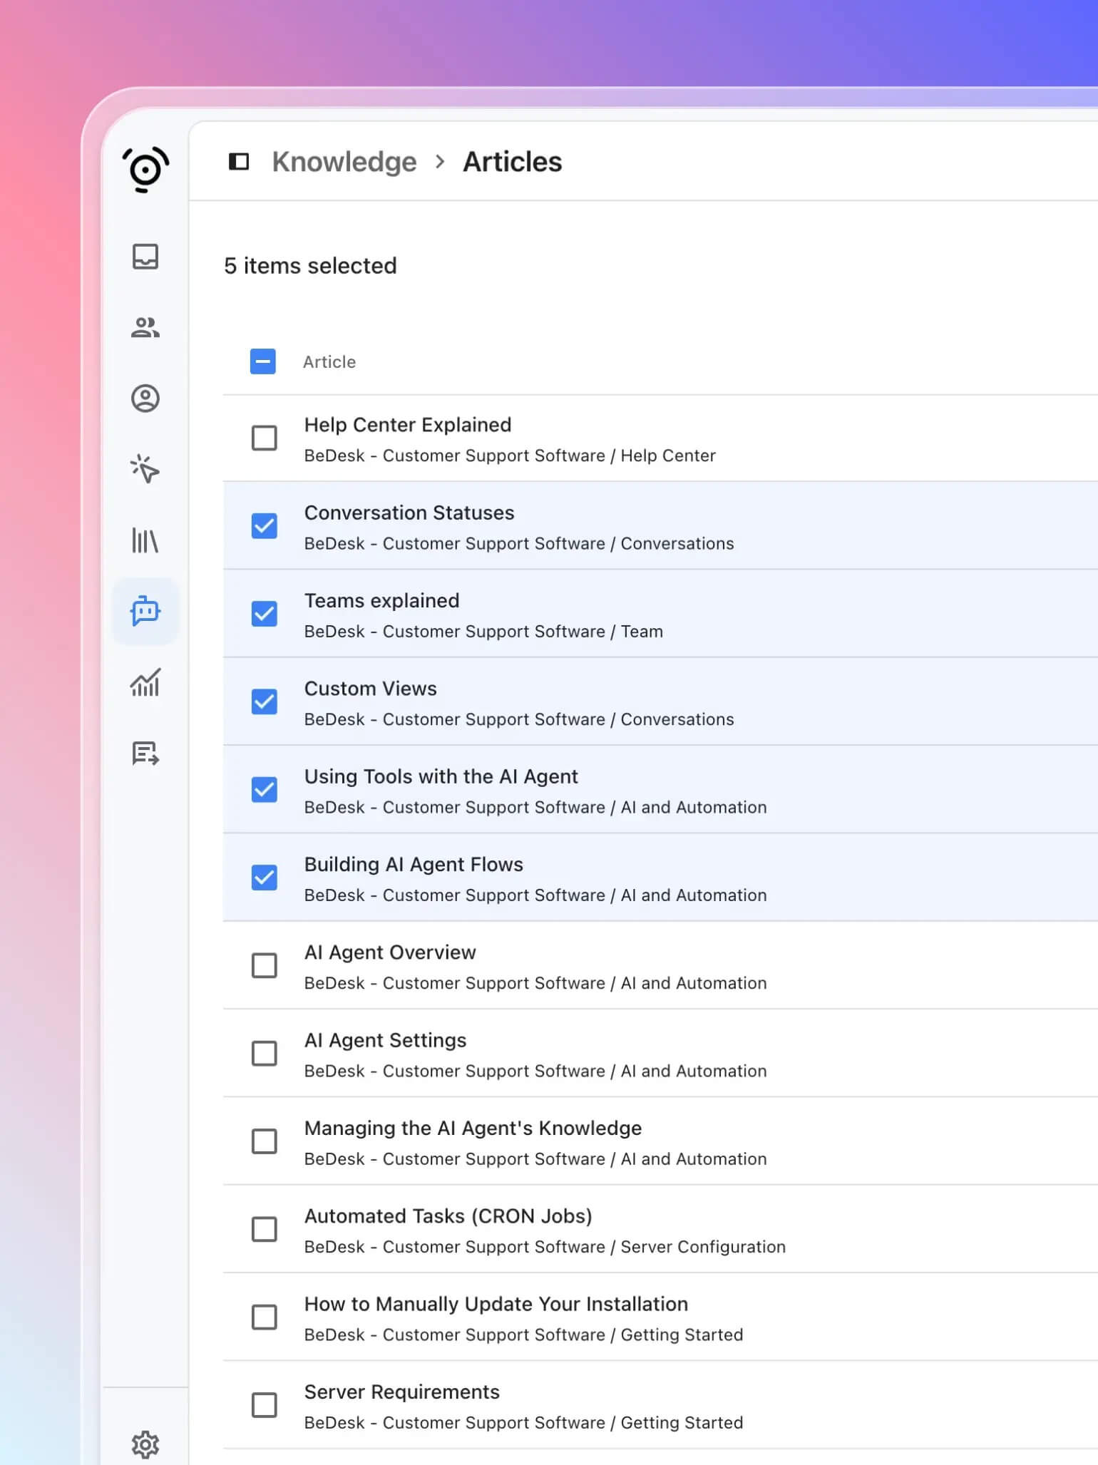Go to Knowledge breadcrumb link
The image size is (1098, 1465).
click(344, 162)
